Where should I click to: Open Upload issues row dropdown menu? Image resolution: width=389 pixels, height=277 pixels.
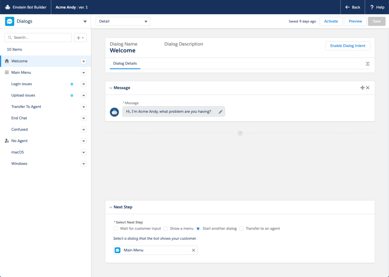click(x=84, y=96)
